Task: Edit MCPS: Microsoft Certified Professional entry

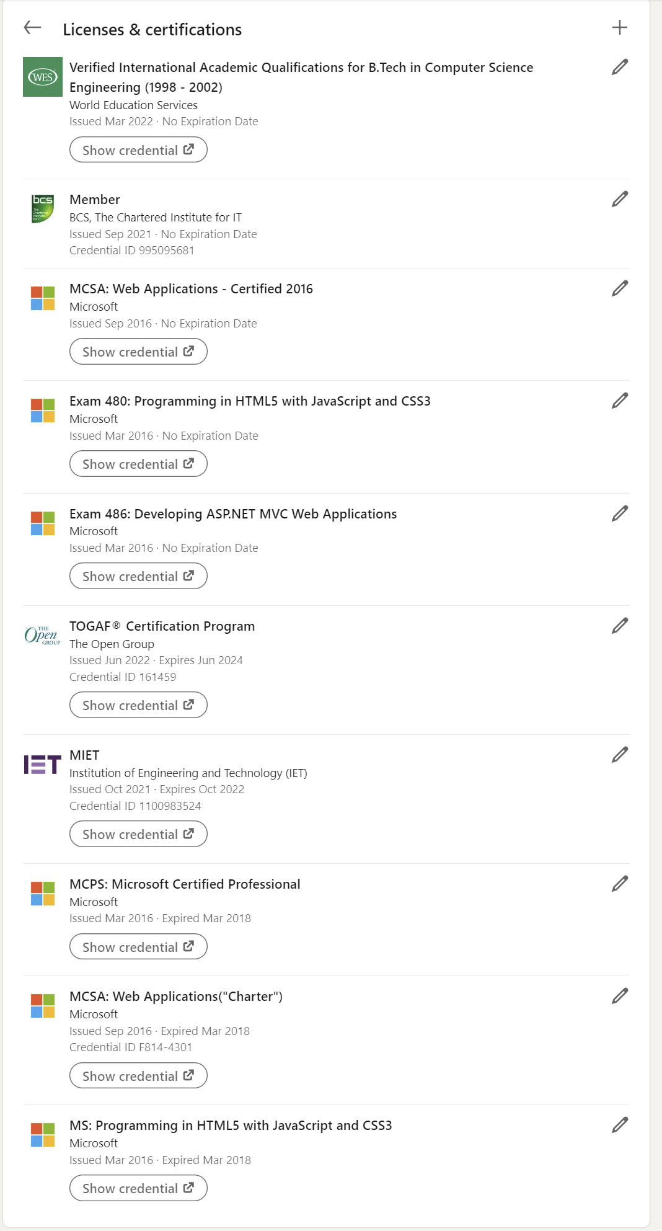Action: (619, 884)
